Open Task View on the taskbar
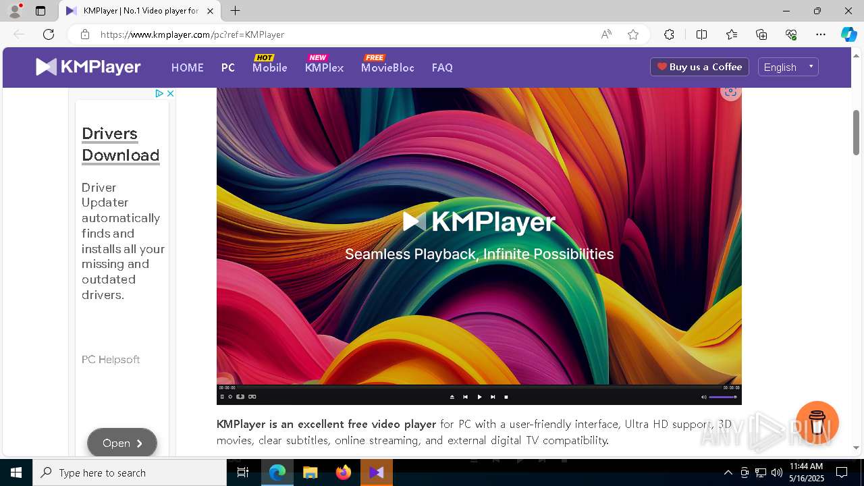This screenshot has height=486, width=864. coord(243,473)
